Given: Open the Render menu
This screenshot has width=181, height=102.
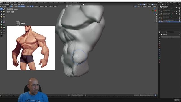Looking at the screenshot, I should [8, 3].
